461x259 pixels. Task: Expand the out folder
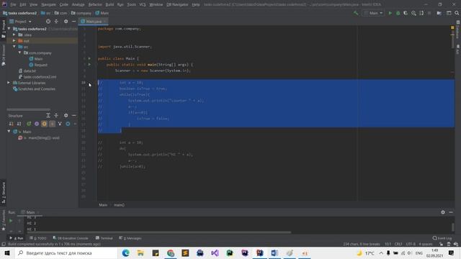pos(14,41)
